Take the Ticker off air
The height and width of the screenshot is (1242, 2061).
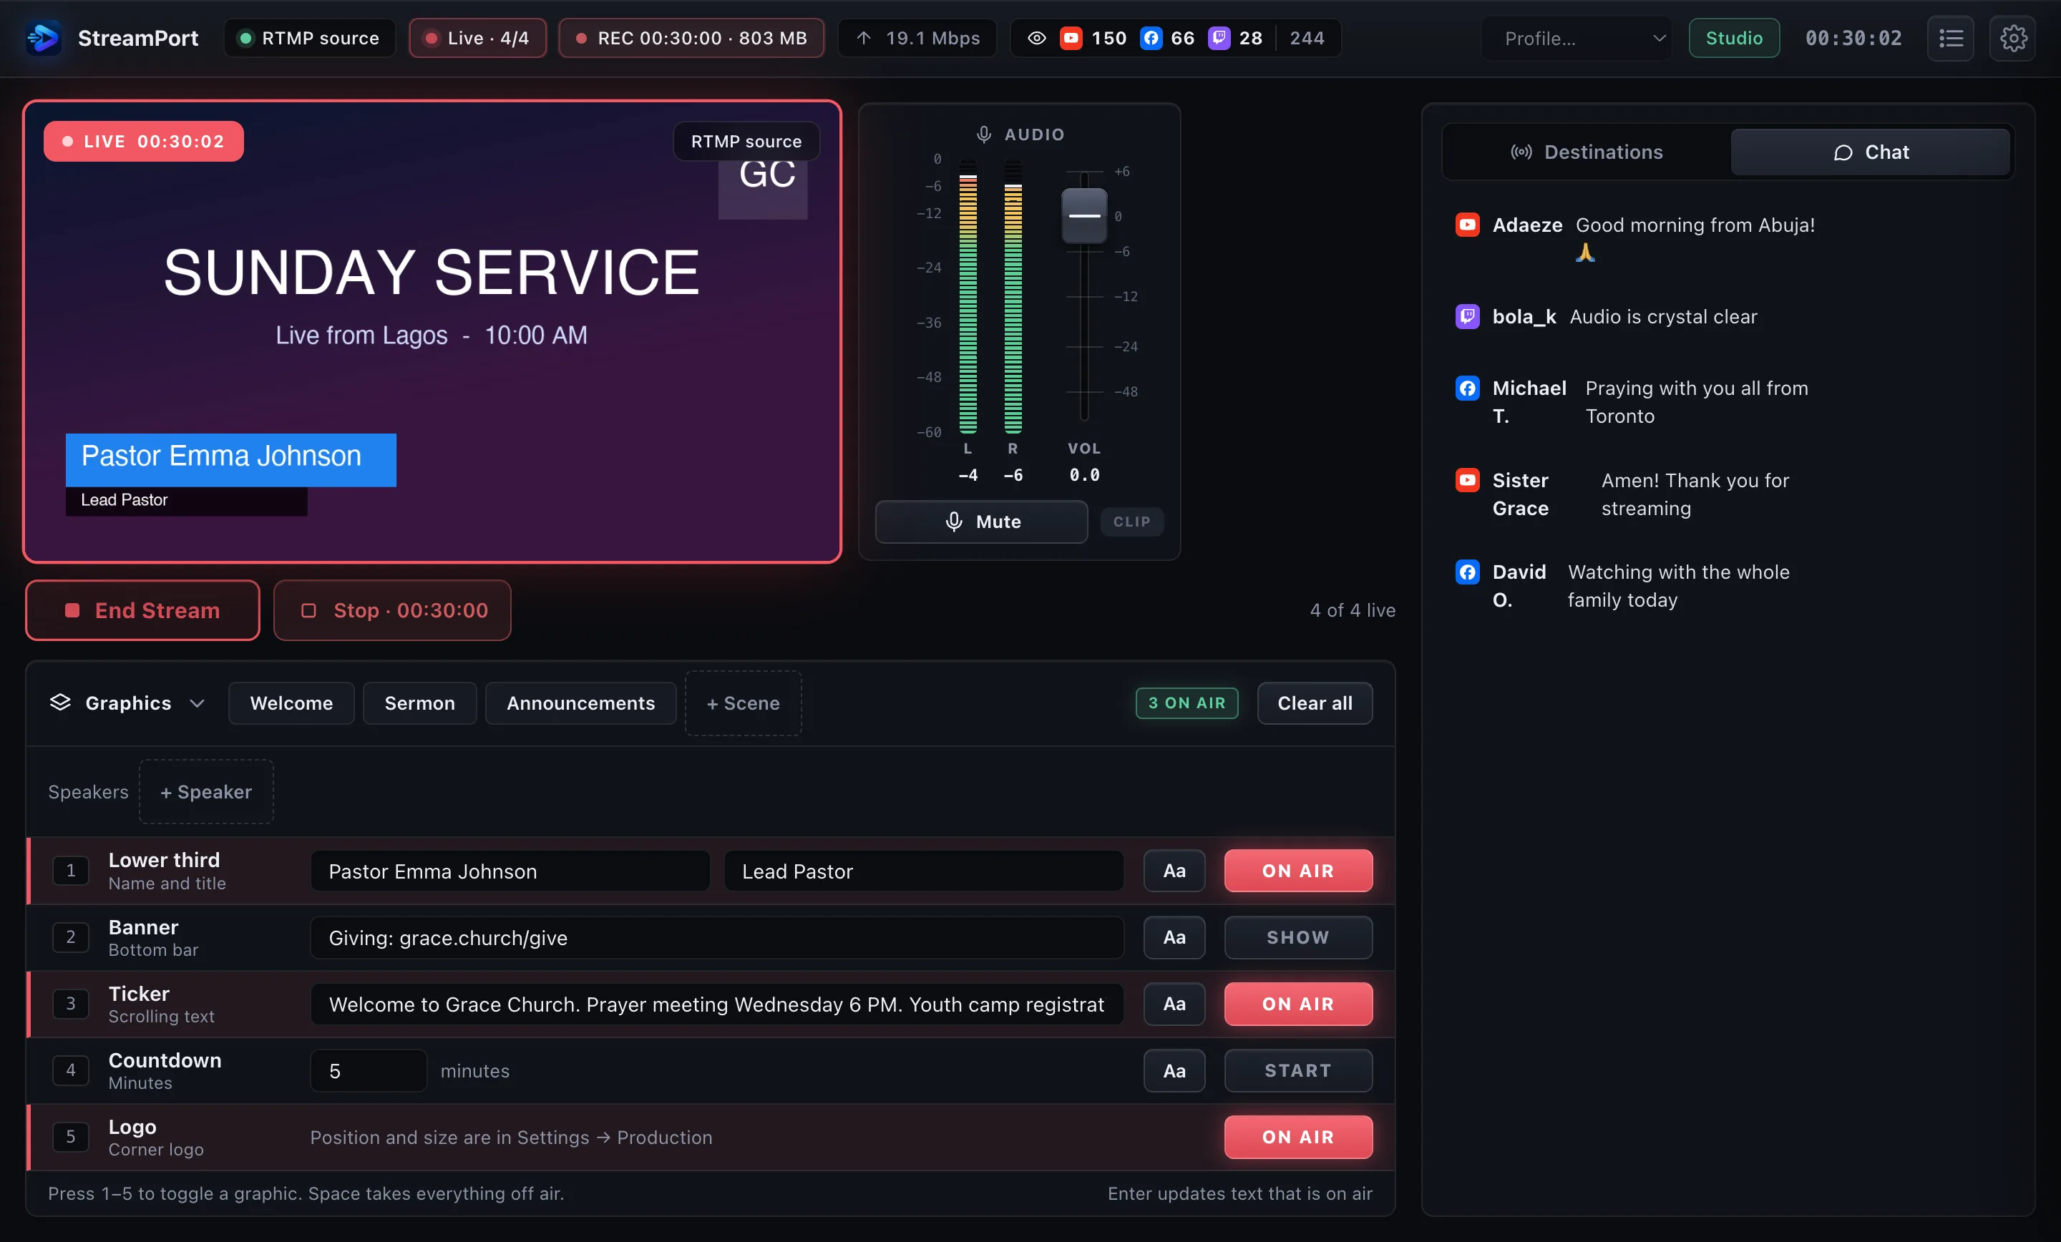tap(1298, 1004)
